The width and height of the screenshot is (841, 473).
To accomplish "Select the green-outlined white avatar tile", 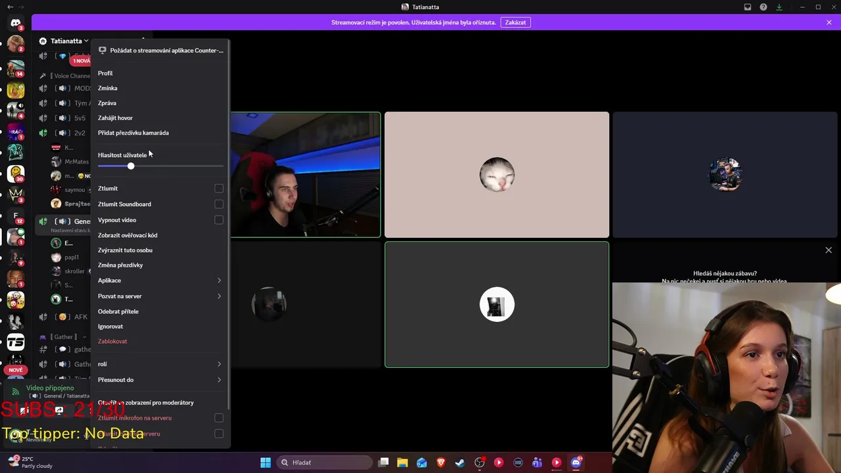I will tap(497, 305).
